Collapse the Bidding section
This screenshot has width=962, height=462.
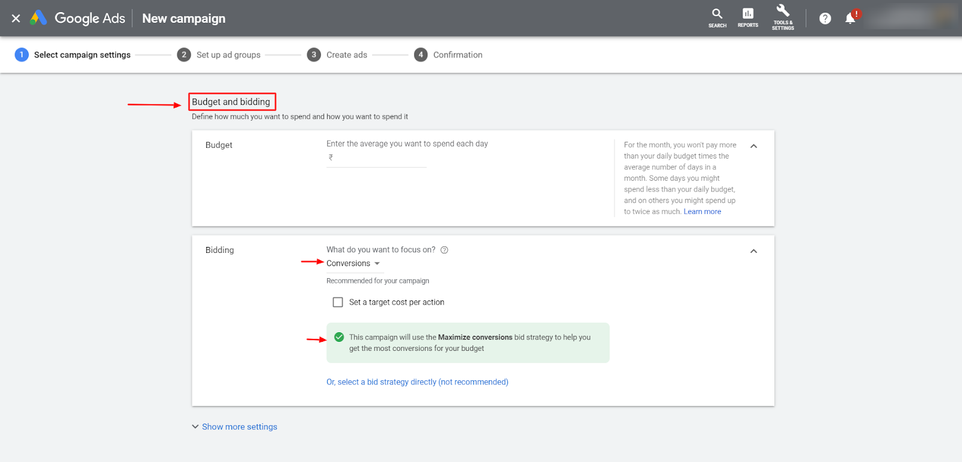pyautogui.click(x=753, y=251)
